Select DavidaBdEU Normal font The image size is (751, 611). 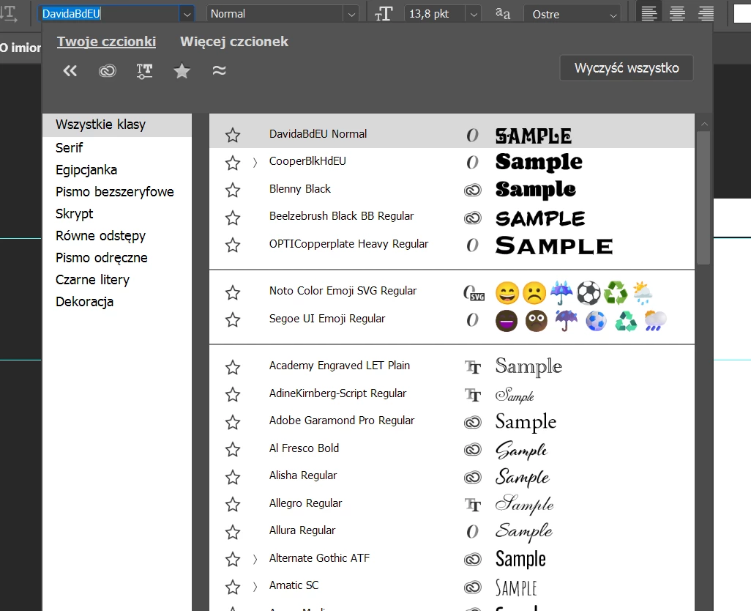[452, 135]
